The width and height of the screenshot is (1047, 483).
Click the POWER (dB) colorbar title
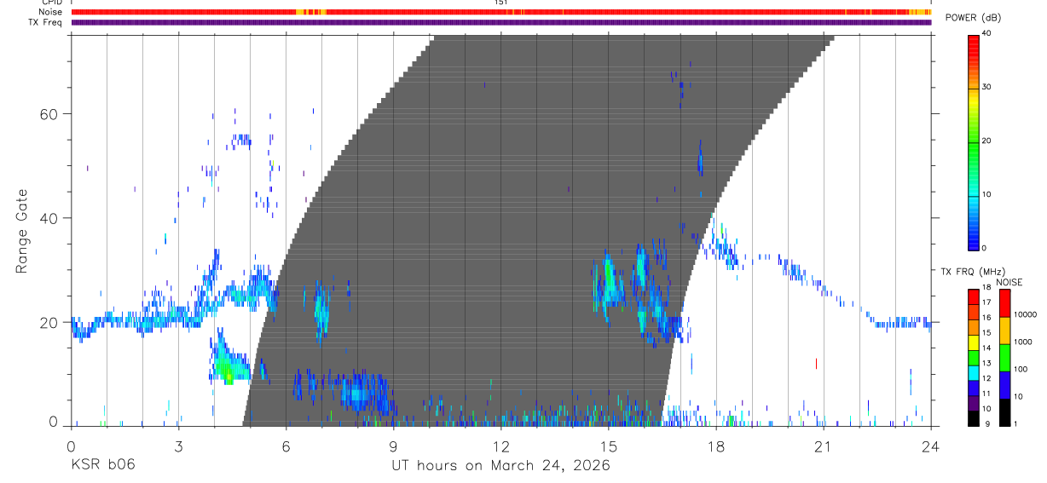point(973,18)
